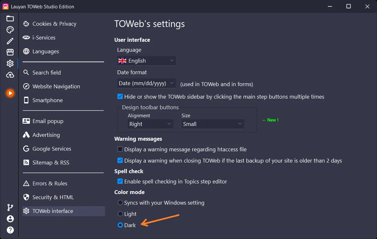377x239 pixels.
Task: Click the 'Warning messages' heading
Action: pos(138,139)
